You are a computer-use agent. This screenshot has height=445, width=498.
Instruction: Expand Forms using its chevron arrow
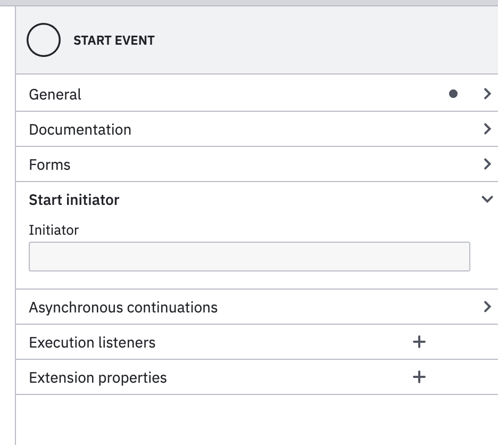(x=487, y=164)
